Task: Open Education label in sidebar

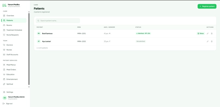Action: click(10, 75)
